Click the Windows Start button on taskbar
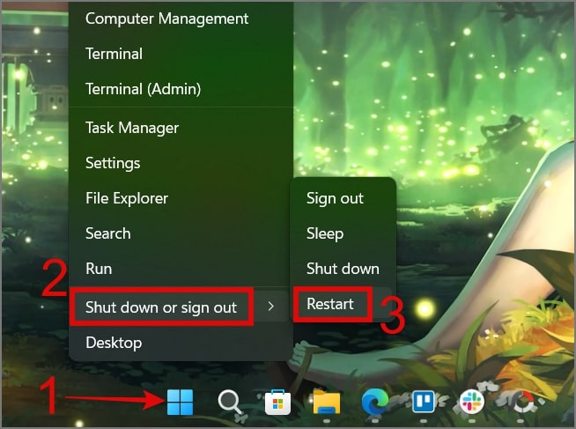Image resolution: width=576 pixels, height=429 pixels. (180, 402)
